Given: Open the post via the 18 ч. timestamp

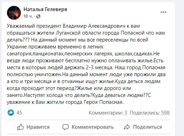Looking at the screenshot, I should [28, 16].
